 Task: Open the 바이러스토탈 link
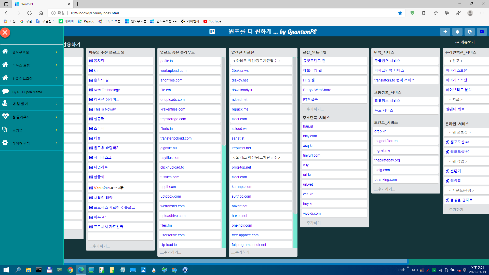coord(456,70)
